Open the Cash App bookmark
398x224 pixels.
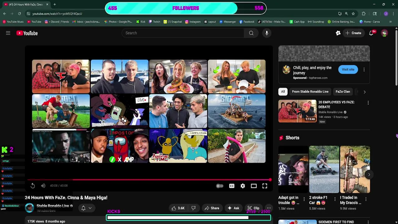click(297, 22)
